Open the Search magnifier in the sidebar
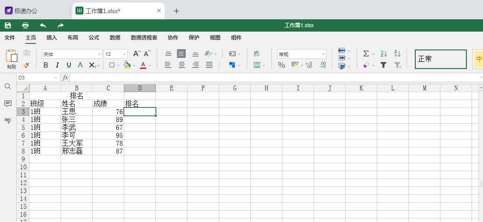 click(x=8, y=86)
